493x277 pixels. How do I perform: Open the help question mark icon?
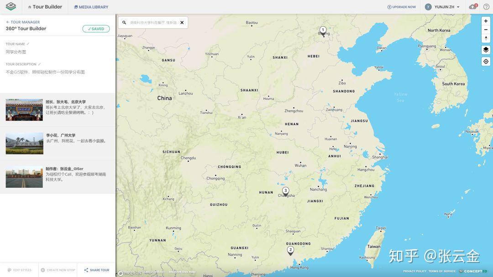tap(486, 6)
